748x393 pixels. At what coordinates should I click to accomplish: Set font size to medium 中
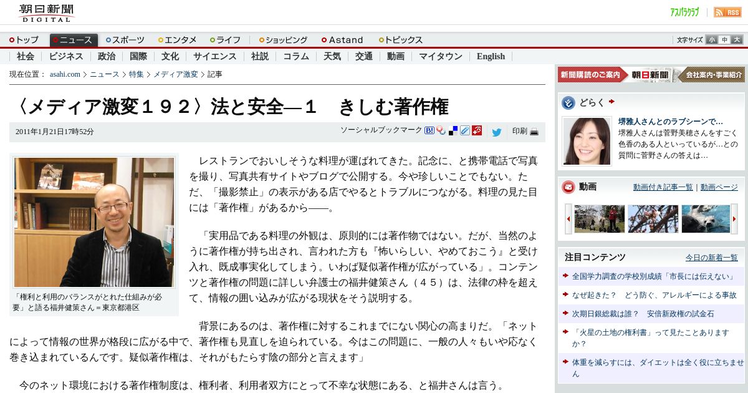724,39
